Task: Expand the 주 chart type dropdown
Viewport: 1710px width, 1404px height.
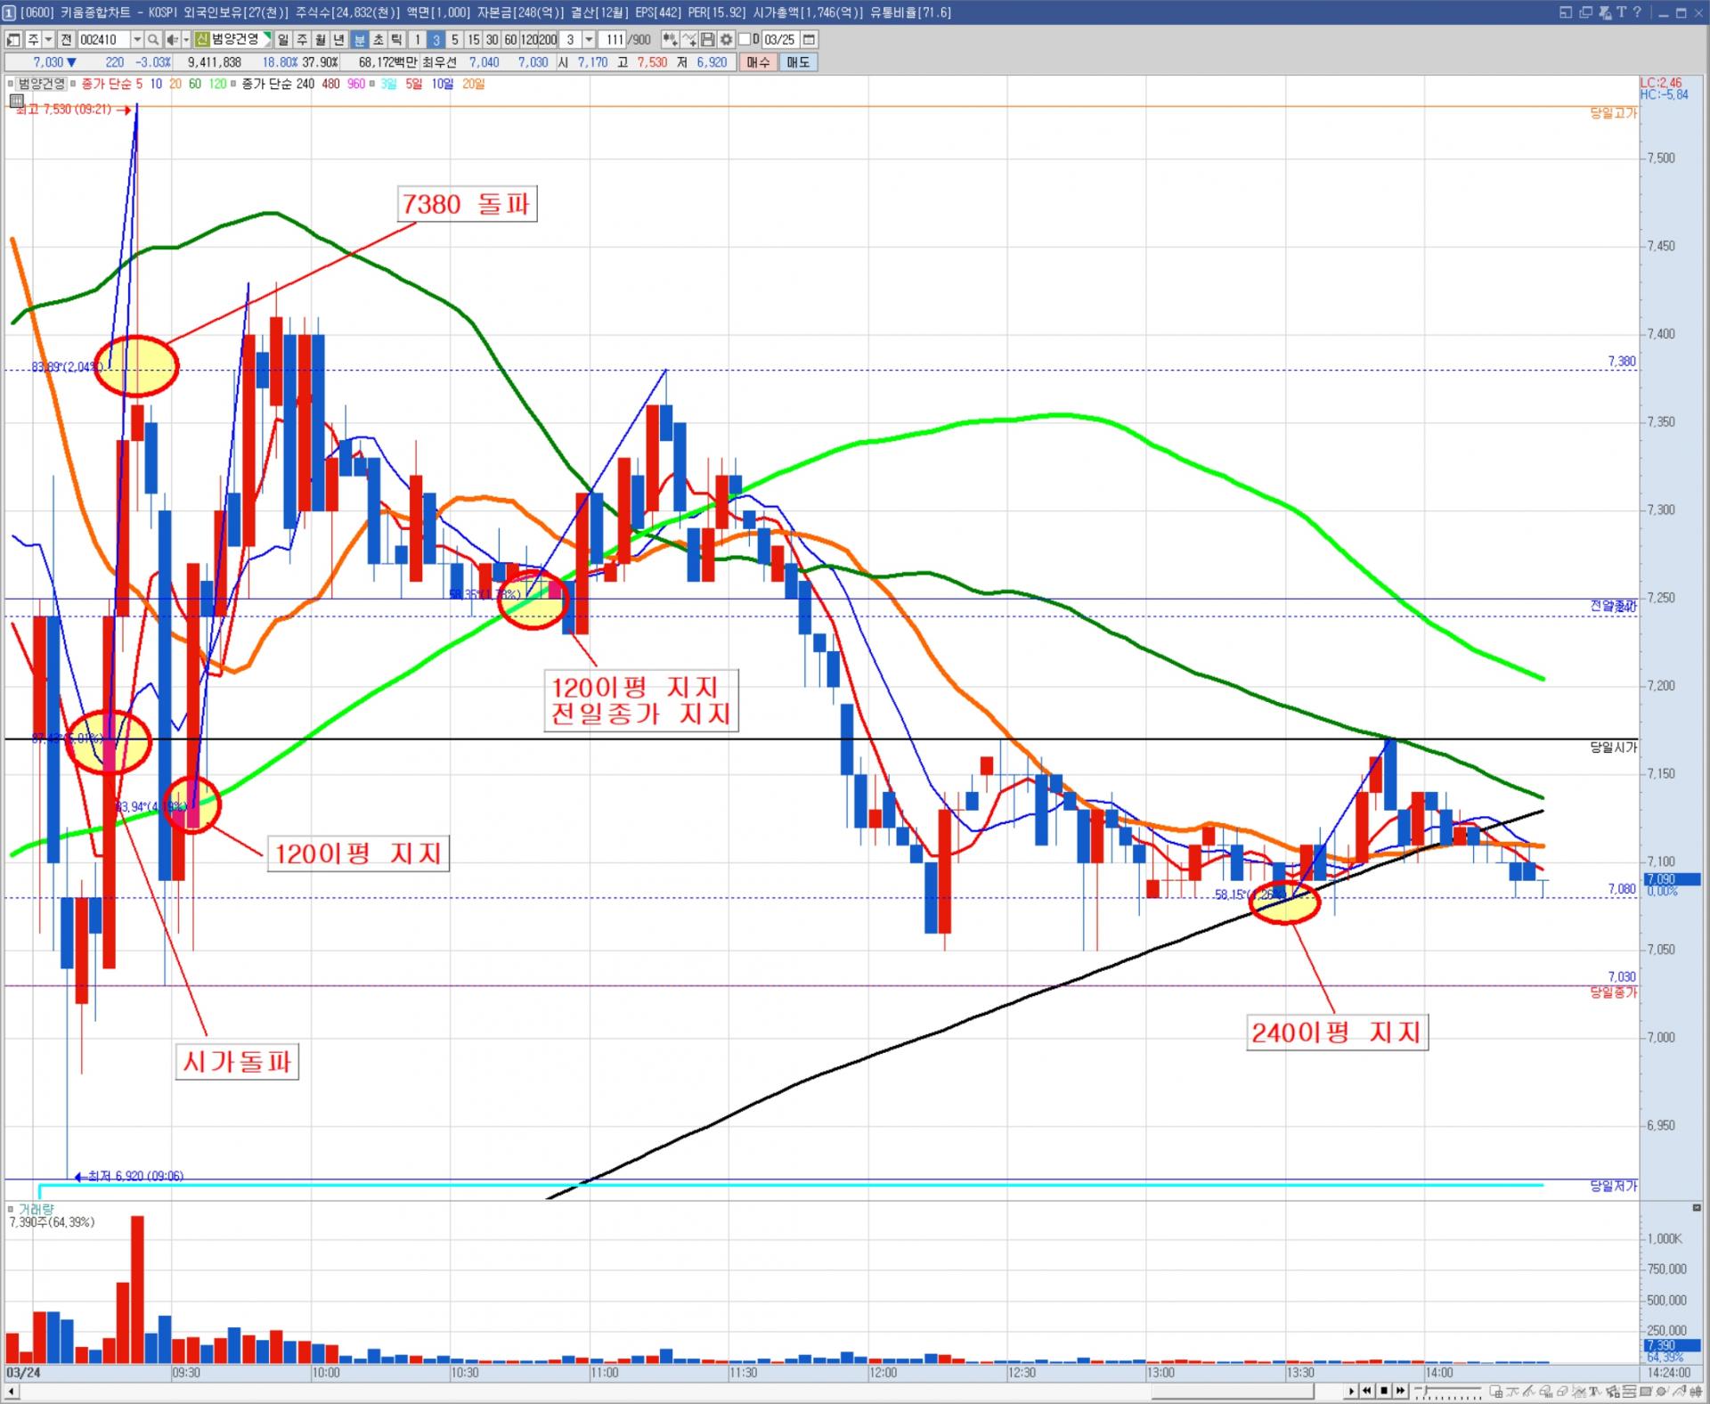Action: coord(49,40)
